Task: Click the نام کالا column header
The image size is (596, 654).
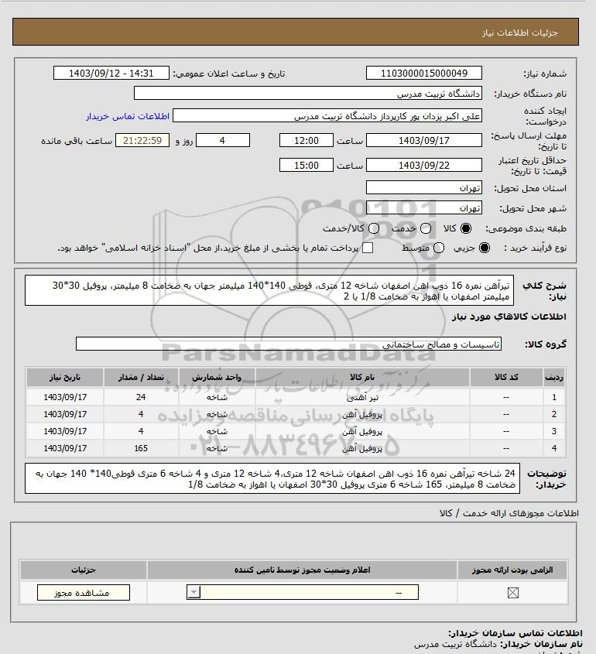Action: [x=362, y=377]
